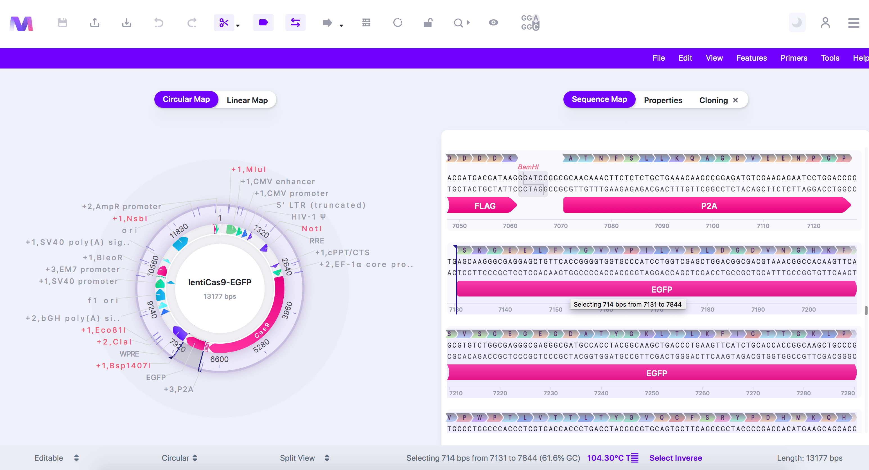Switch to Circular Map tab
The height and width of the screenshot is (470, 869).
click(x=186, y=99)
